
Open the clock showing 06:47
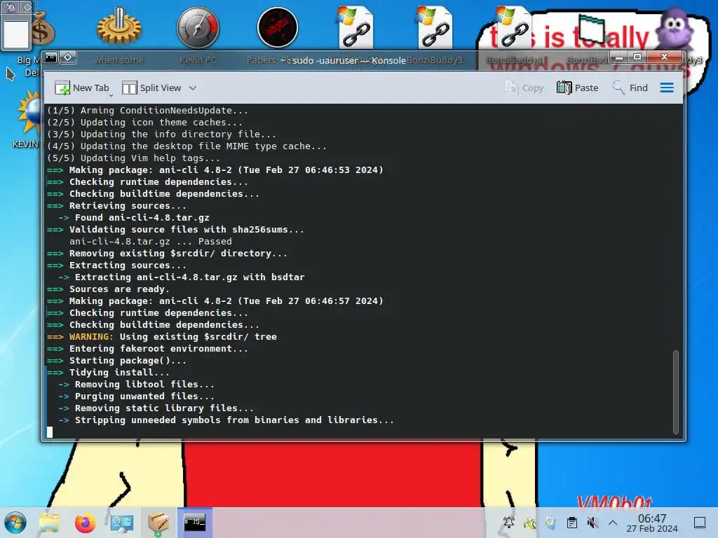coord(652,523)
